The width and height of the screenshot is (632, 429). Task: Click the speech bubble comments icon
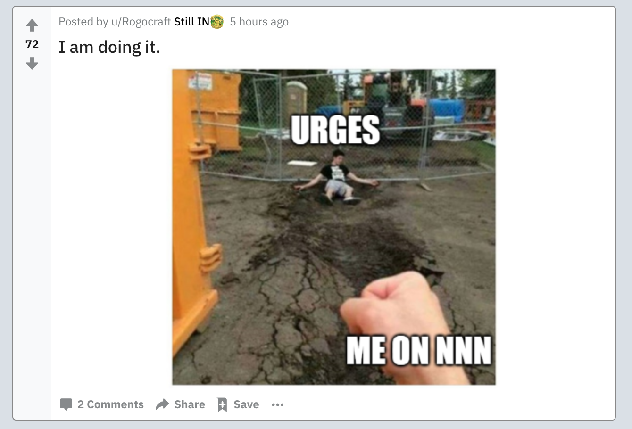pyautogui.click(x=66, y=404)
